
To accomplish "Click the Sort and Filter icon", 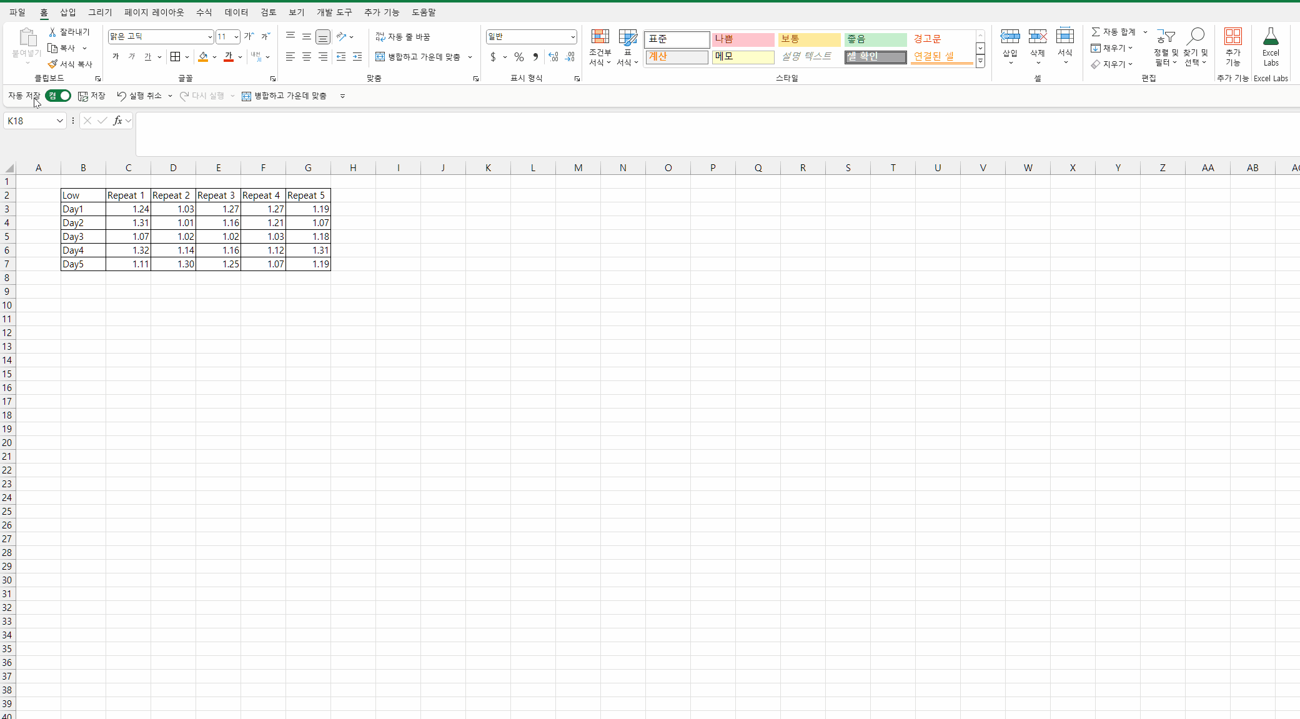I will pos(1165,37).
